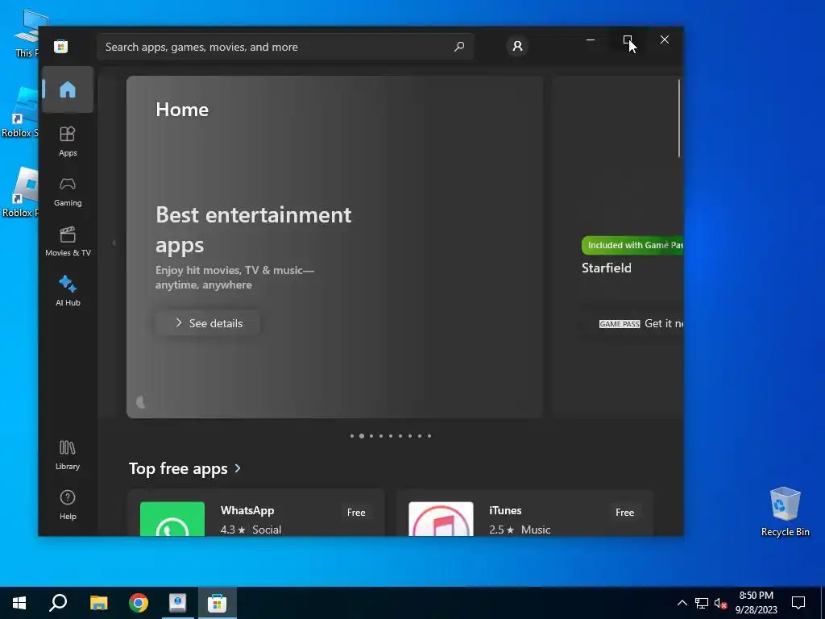This screenshot has height=619, width=825.
Task: Click the Store vertical scrollbar
Action: pyautogui.click(x=678, y=118)
